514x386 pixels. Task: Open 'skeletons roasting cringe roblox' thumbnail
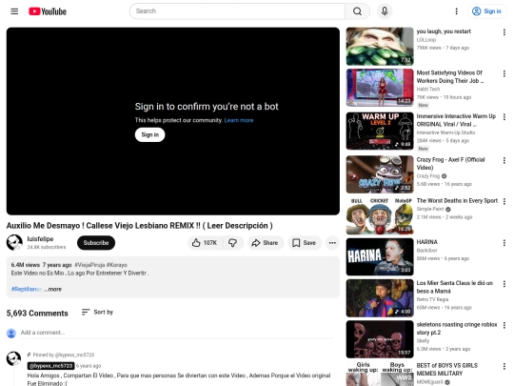coord(380,339)
